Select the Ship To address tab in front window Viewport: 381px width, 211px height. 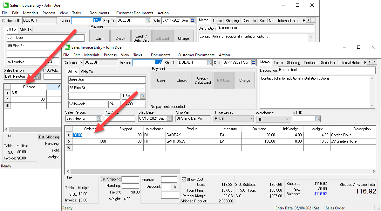click(87, 72)
